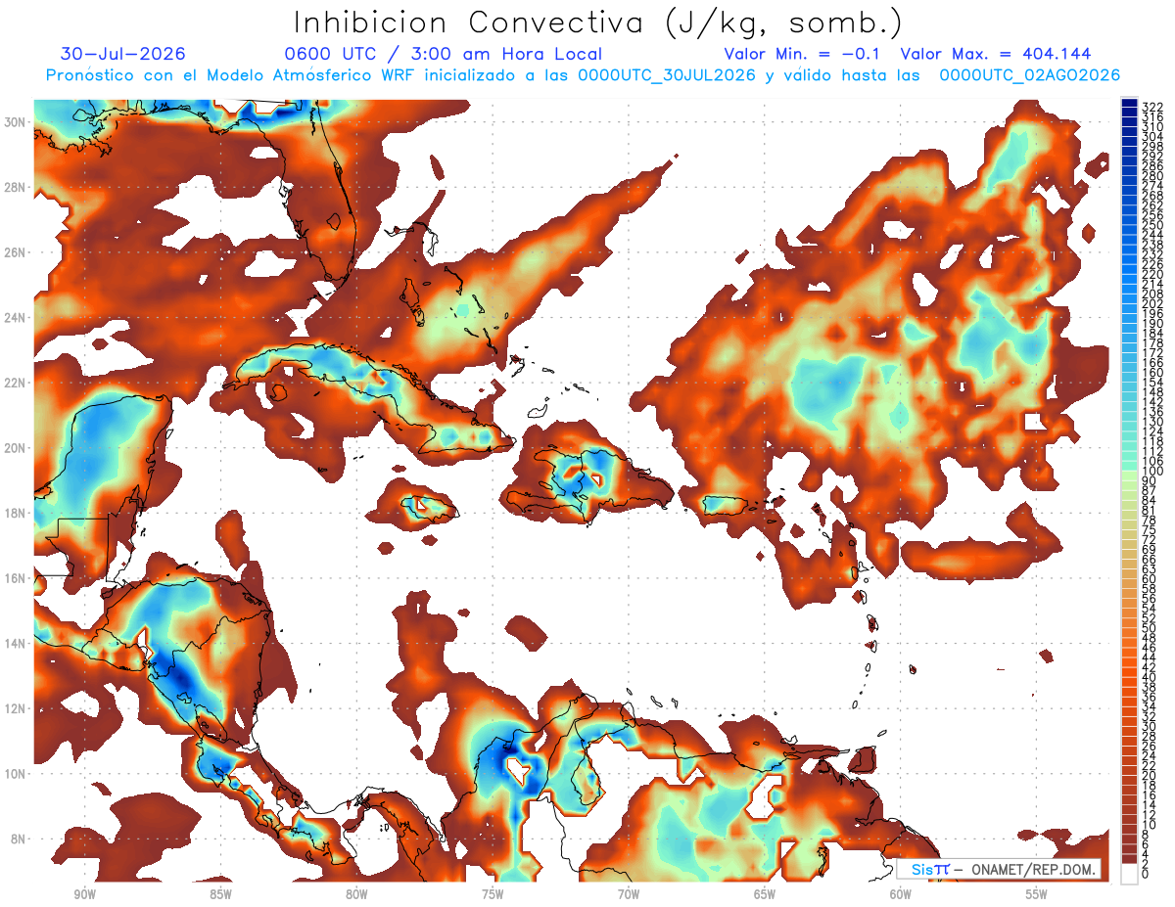Image resolution: width=1175 pixels, height=907 pixels.
Task: Click the SisTT – ONAMET/REP.DOM. logo box
Action: click(999, 870)
